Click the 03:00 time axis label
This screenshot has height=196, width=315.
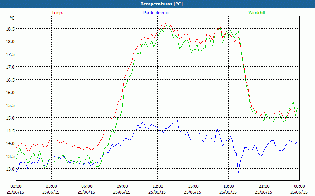[x=51, y=187]
